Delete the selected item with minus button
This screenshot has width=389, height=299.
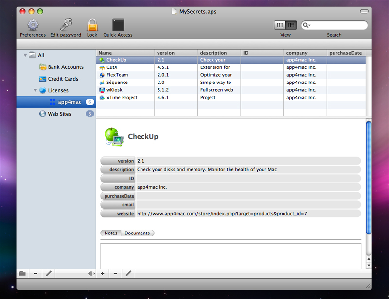click(115, 273)
